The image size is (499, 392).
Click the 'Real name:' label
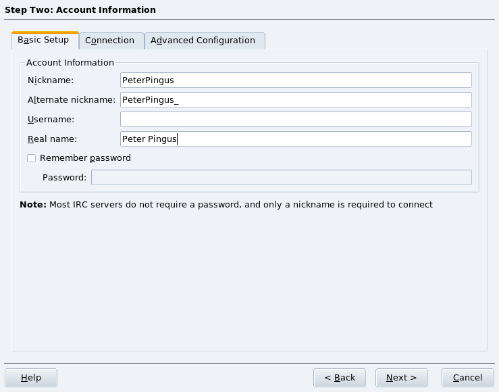pyautogui.click(x=52, y=139)
